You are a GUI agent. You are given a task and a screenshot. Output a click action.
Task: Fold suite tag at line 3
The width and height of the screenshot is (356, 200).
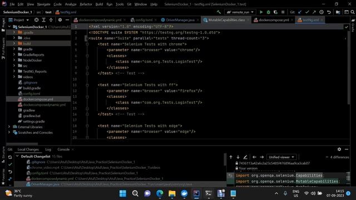coord(87,38)
